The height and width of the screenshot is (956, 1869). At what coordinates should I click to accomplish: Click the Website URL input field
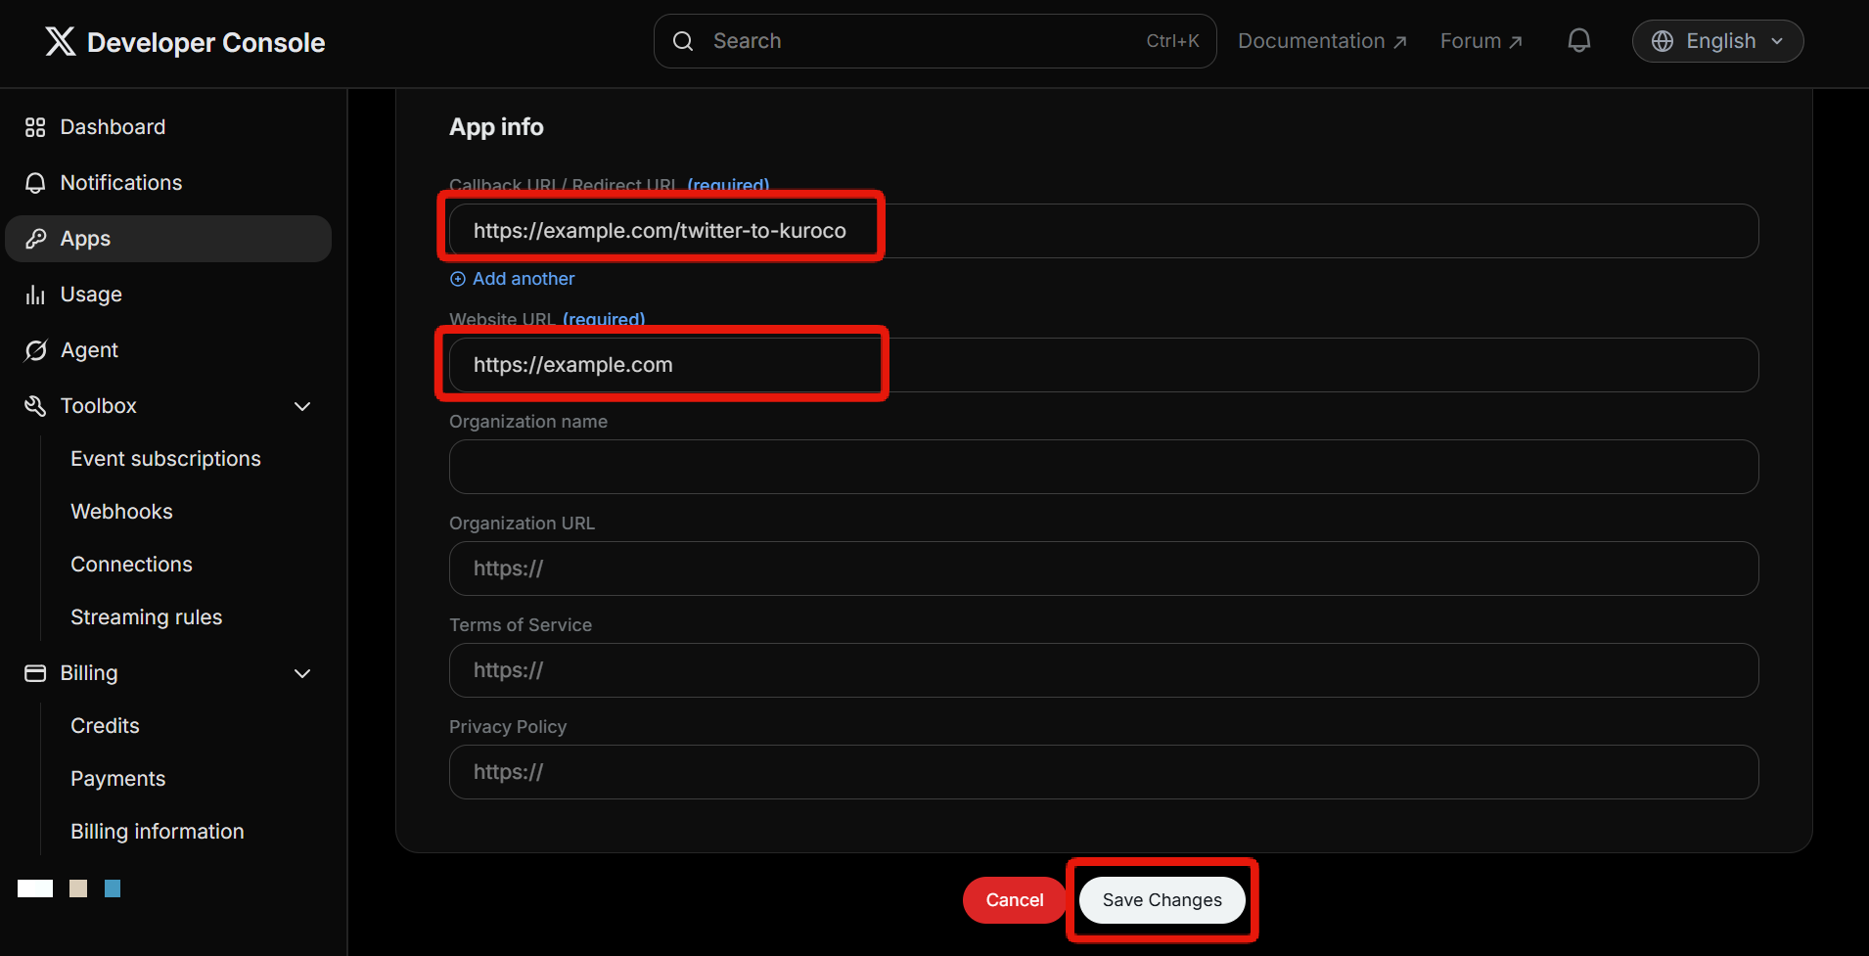1104,365
